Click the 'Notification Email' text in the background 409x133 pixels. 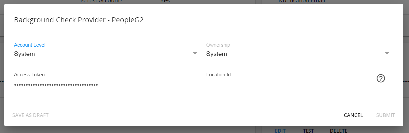[x=302, y=1]
